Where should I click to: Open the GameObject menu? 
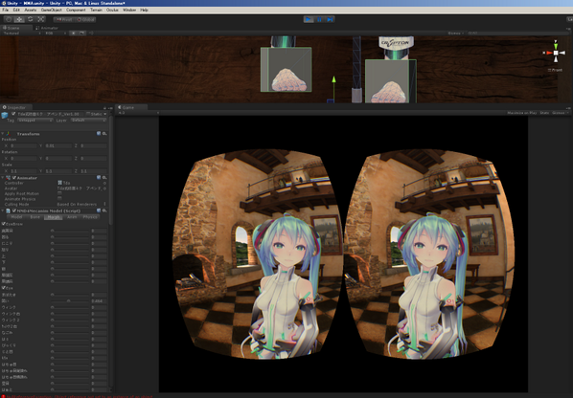click(51, 10)
